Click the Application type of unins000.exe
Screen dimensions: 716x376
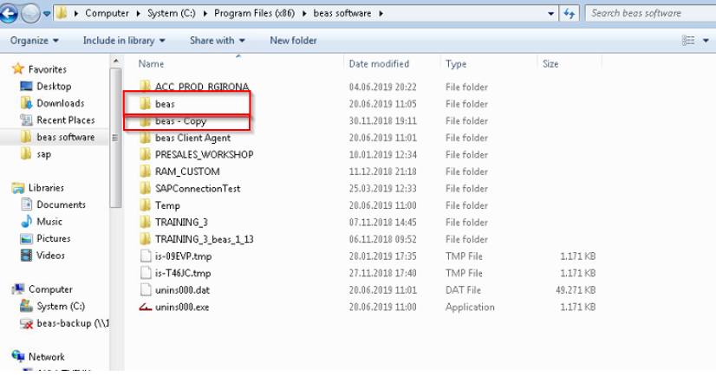tap(470, 307)
